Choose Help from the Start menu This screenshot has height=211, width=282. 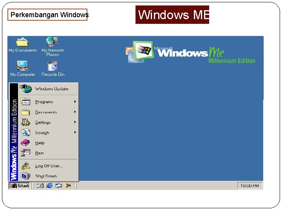point(49,143)
